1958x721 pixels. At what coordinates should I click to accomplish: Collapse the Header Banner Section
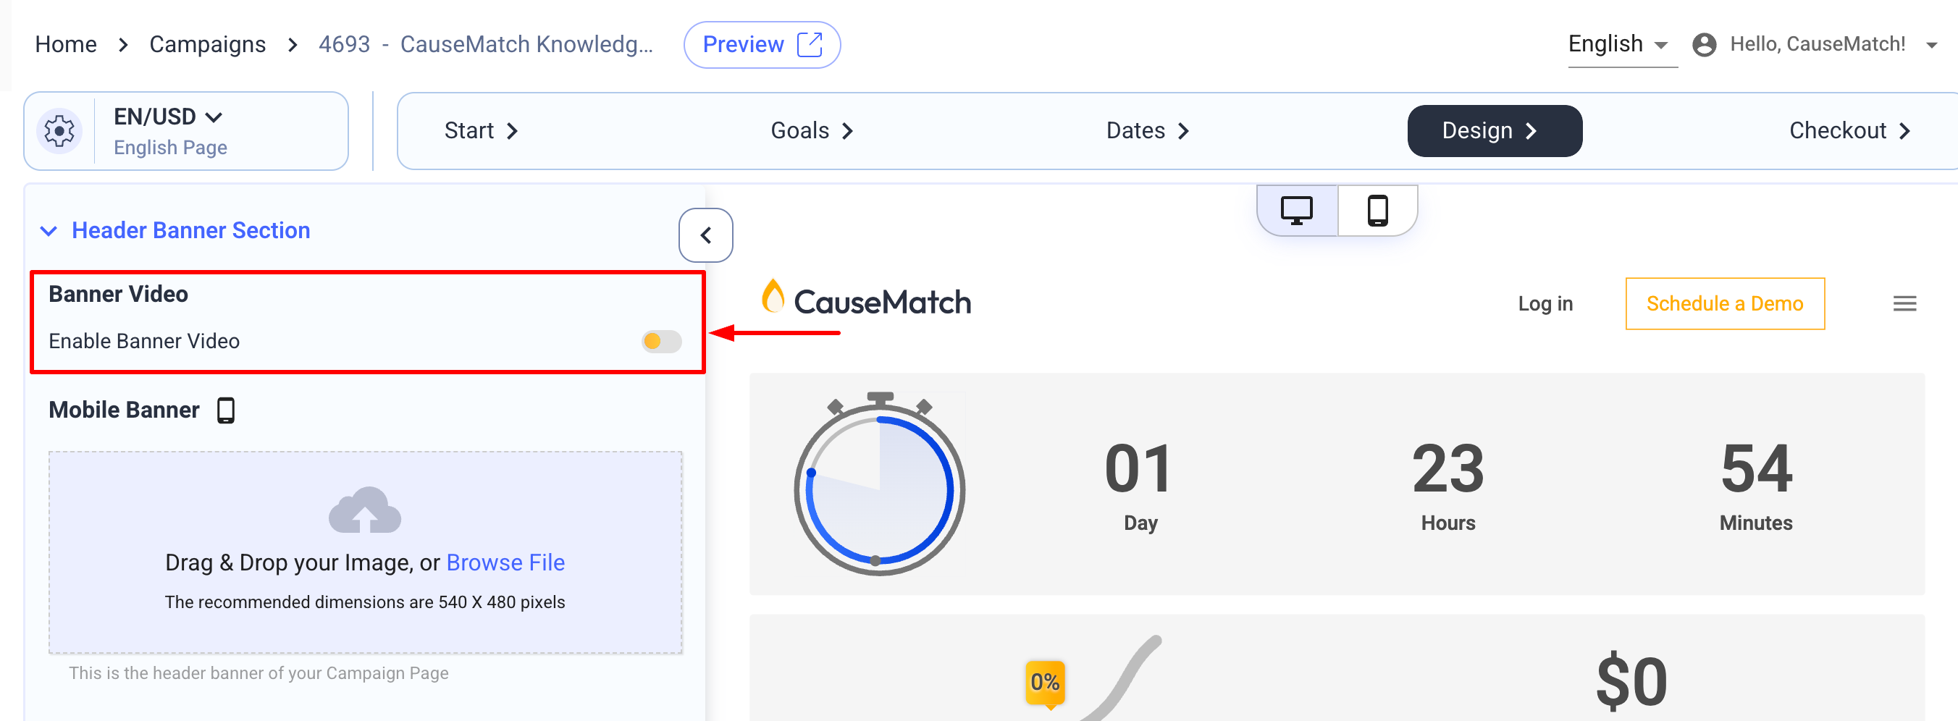pos(49,231)
